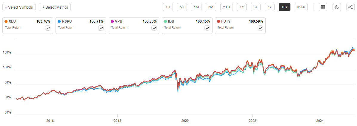Select the 5Y time range
Viewport: 357px width, 126px height.
point(270,7)
